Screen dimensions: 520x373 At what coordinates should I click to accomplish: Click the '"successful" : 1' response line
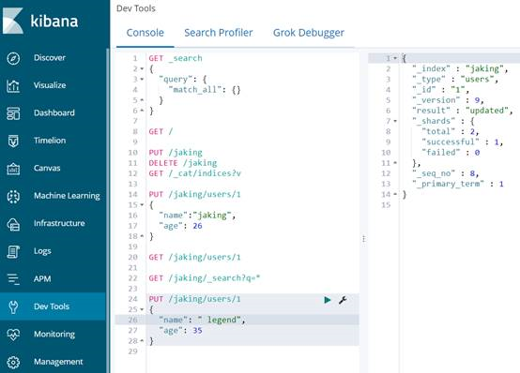tap(463, 142)
